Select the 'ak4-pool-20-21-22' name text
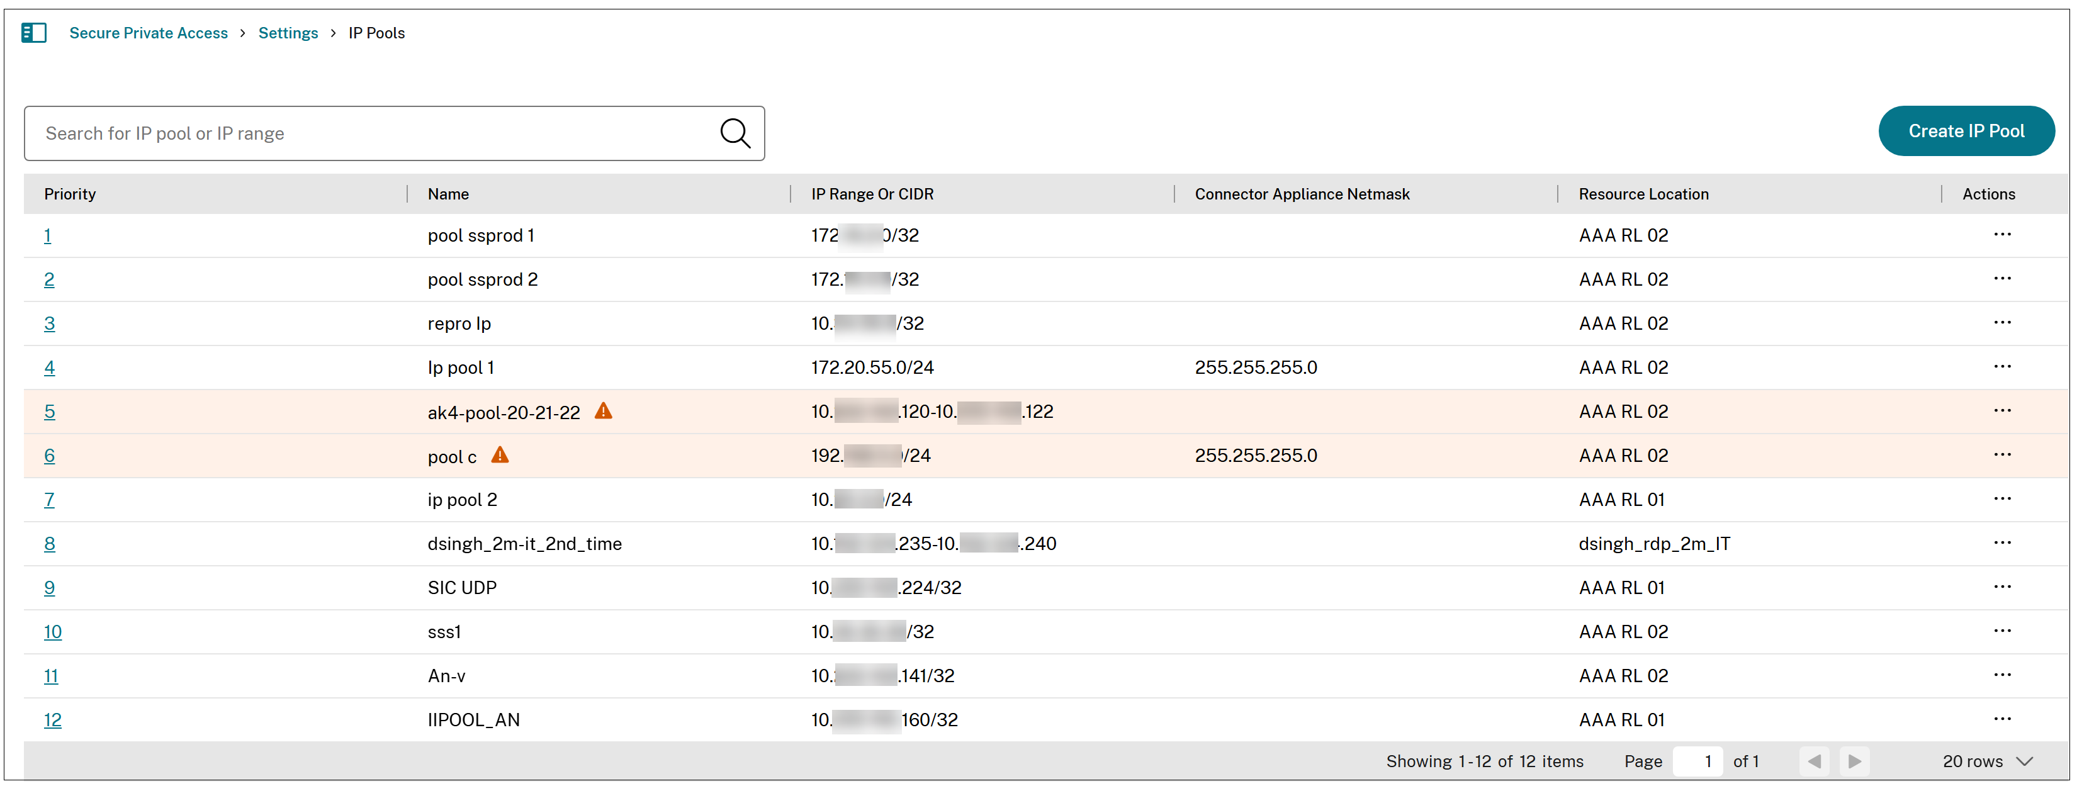Viewport: 2077px width, 786px height. [x=504, y=412]
